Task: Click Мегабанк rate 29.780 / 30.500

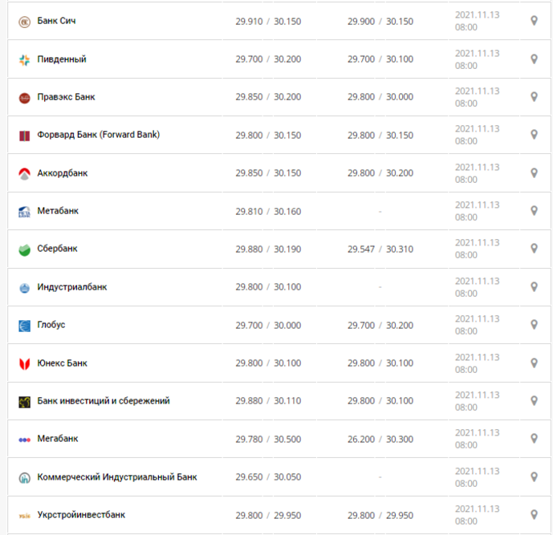Action: point(268,439)
